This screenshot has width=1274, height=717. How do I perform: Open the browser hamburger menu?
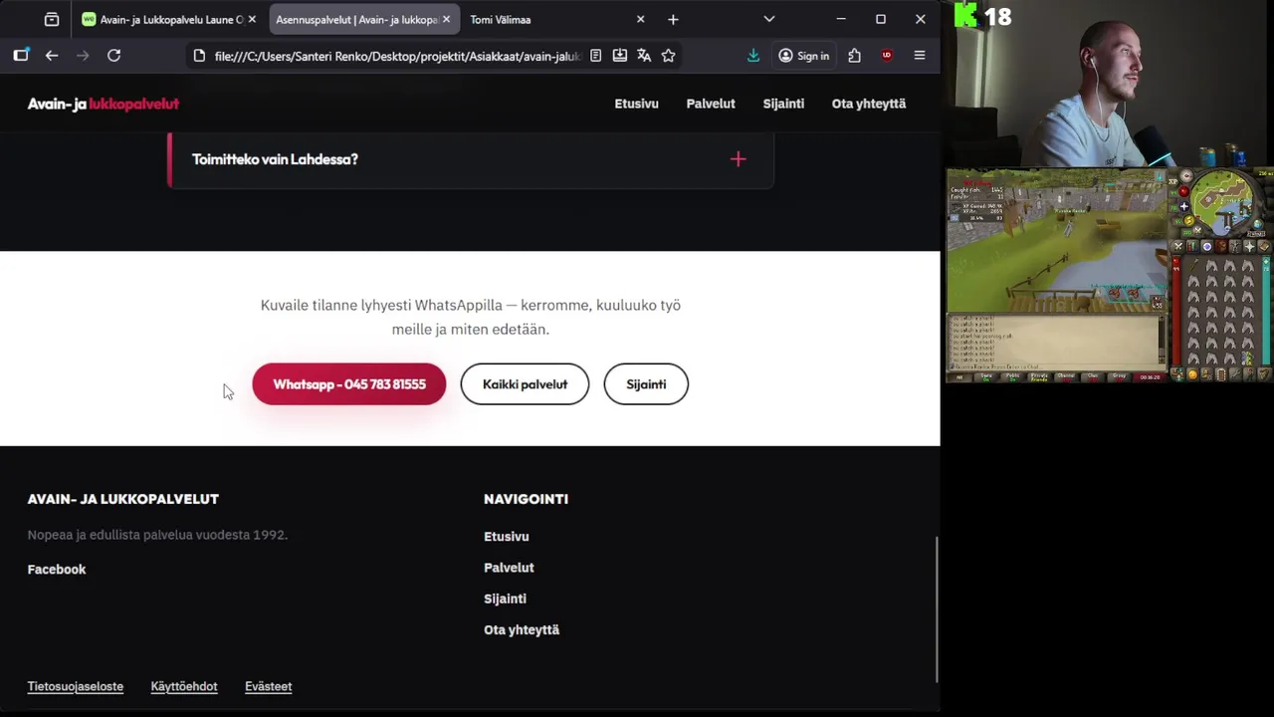tap(920, 56)
